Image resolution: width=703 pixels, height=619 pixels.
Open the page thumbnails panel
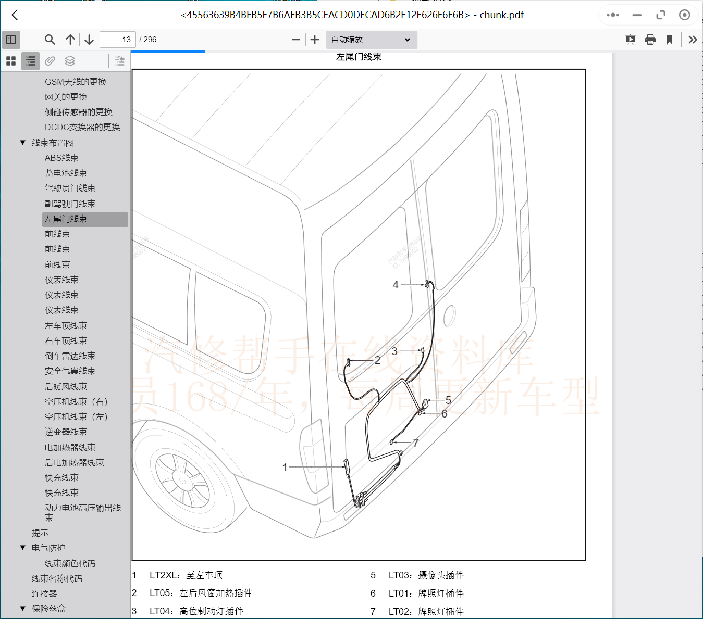point(10,61)
